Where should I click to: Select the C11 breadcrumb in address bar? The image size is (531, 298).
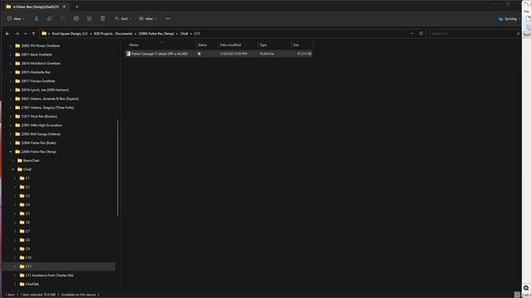197,33
